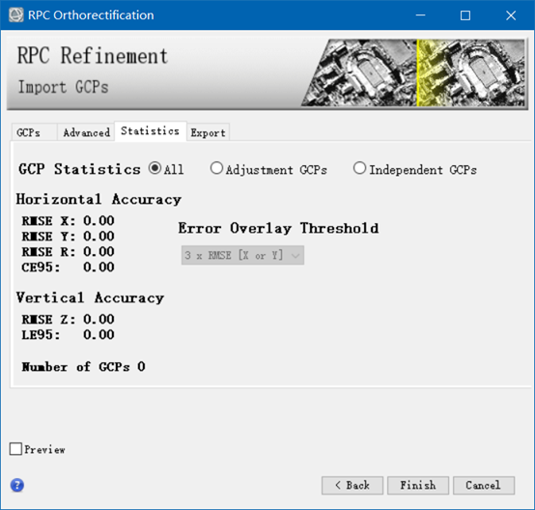535x510 pixels.
Task: Close the RPC Orthorectification dialog
Action: [x=511, y=15]
